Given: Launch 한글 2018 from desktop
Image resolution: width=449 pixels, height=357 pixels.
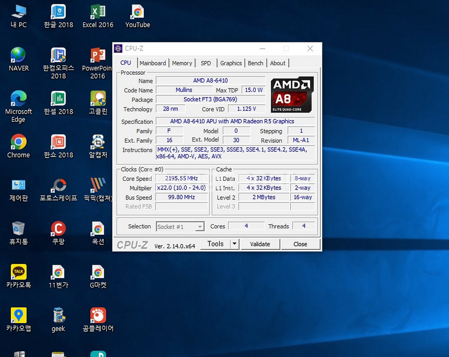Looking at the screenshot, I should coord(59,16).
